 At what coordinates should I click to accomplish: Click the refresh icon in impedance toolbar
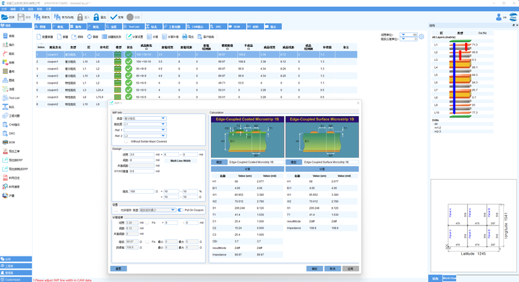pyautogui.click(x=90, y=37)
